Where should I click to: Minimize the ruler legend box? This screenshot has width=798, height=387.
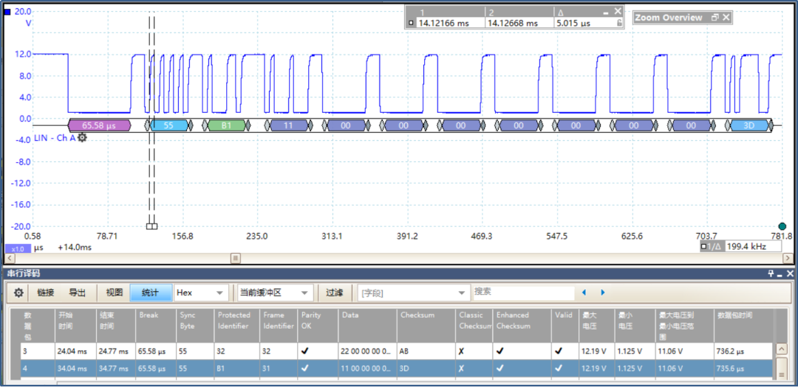[606, 12]
